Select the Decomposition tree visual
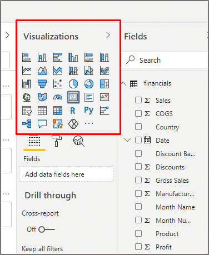 pyautogui.click(x=27, y=124)
